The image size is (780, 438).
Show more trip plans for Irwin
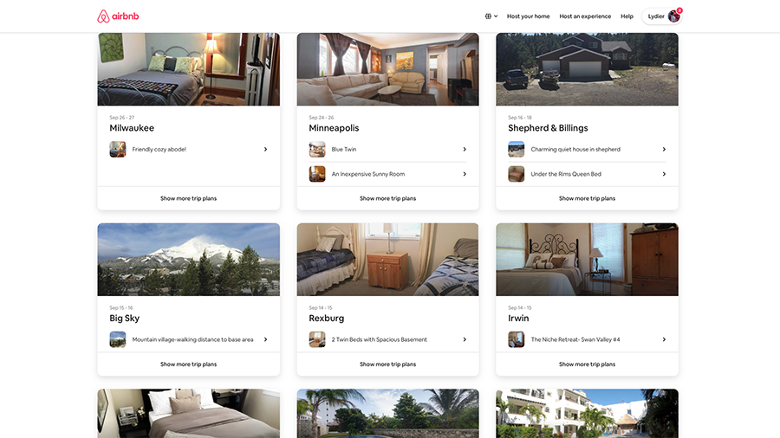587,364
